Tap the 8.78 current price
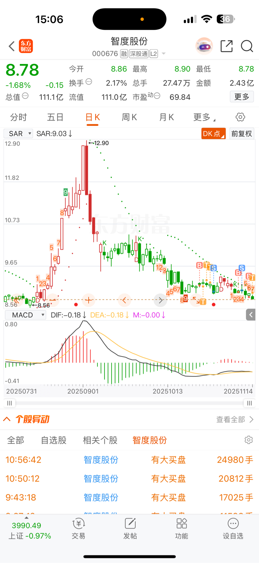Viewport: 259px width, 563px height. (22, 70)
